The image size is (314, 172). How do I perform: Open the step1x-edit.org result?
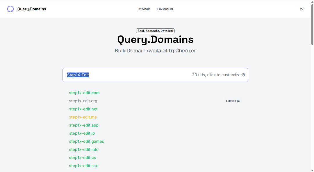[83, 101]
